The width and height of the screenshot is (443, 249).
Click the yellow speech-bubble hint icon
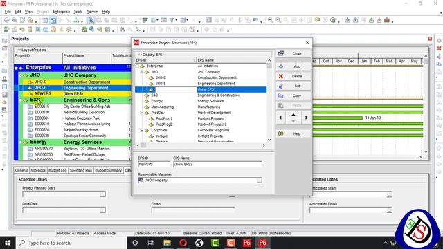pyautogui.click(x=317, y=20)
